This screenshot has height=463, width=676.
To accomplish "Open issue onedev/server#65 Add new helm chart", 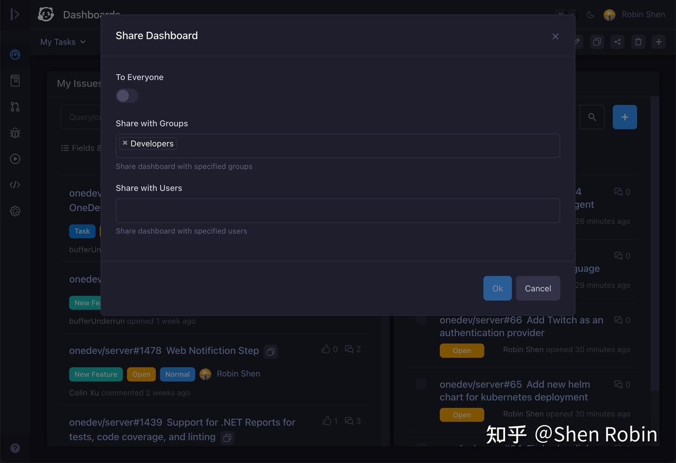I will point(515,390).
